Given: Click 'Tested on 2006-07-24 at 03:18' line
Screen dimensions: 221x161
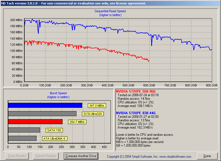Looking at the screenshot, I should click(138, 95).
